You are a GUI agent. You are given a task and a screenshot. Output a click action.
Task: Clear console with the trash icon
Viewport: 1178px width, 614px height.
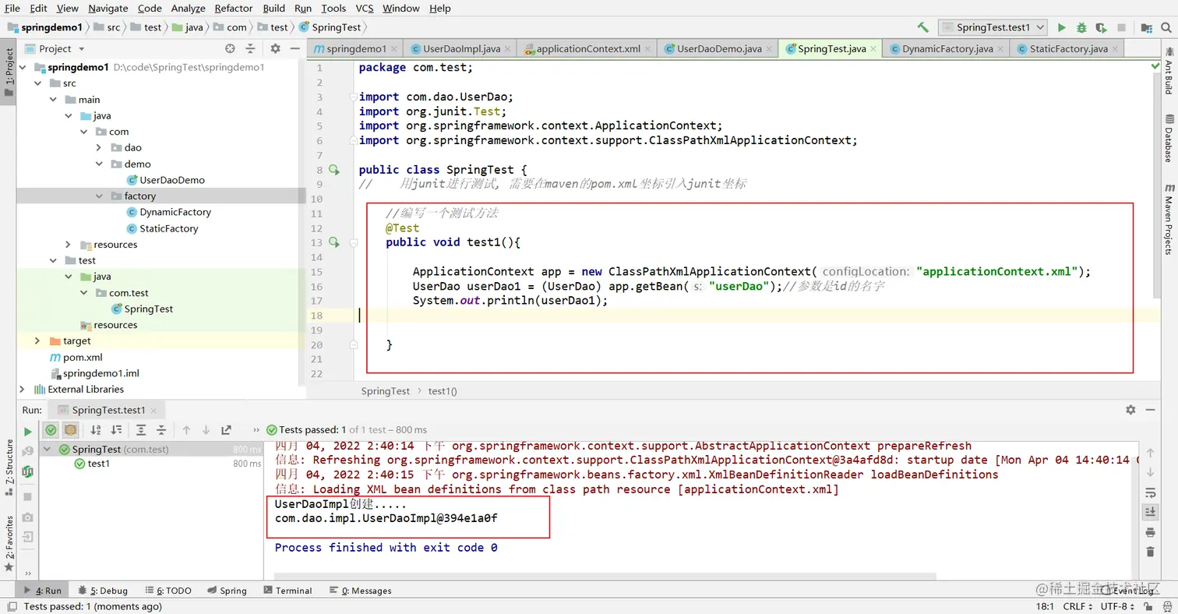[1150, 552]
